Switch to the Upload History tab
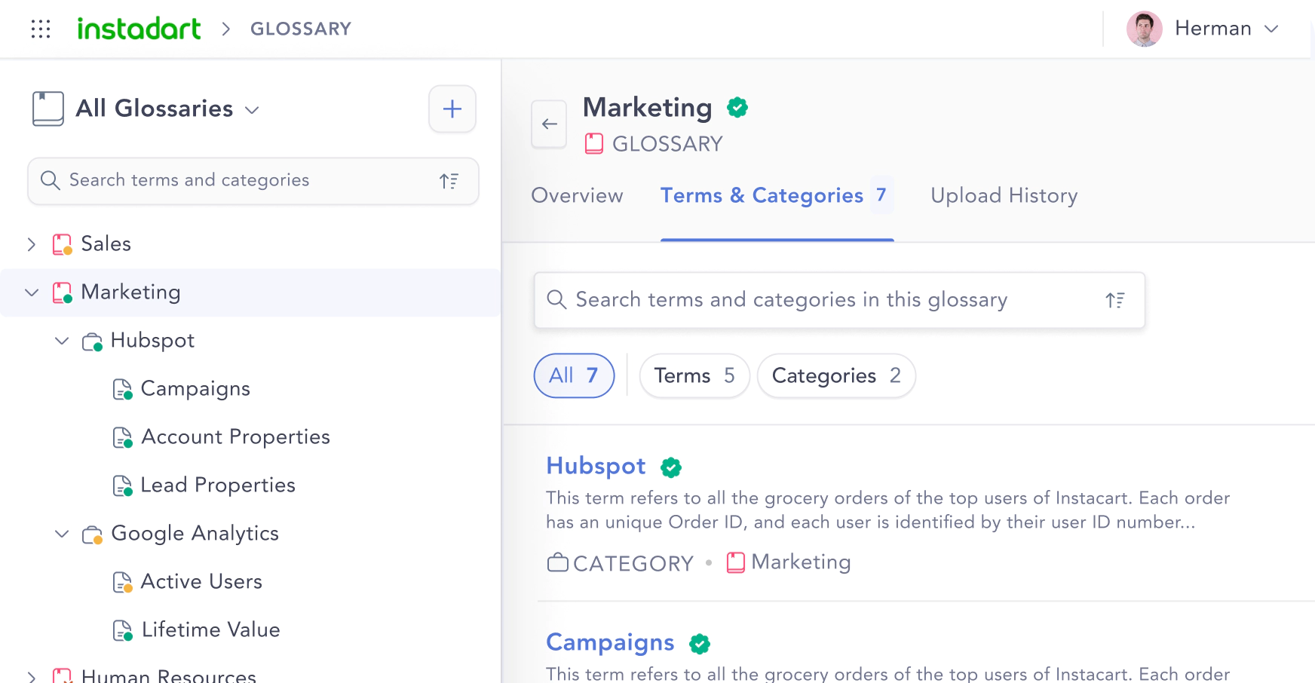The height and width of the screenshot is (683, 1315). pyautogui.click(x=1004, y=196)
